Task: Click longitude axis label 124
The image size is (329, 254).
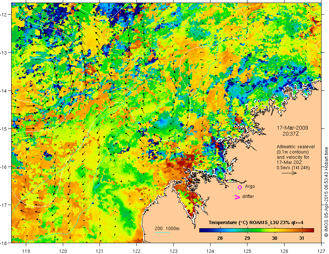Action: pos(210,251)
